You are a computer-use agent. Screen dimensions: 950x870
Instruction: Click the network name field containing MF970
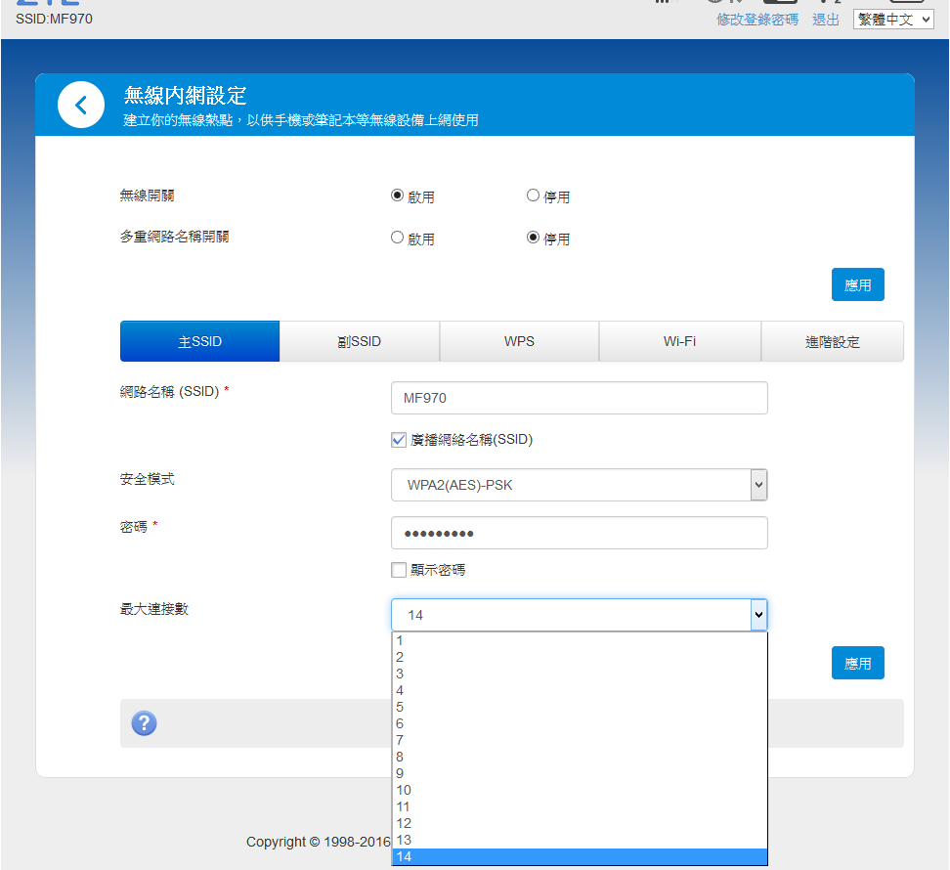(x=579, y=398)
